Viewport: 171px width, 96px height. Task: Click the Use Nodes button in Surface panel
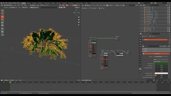click(156, 54)
